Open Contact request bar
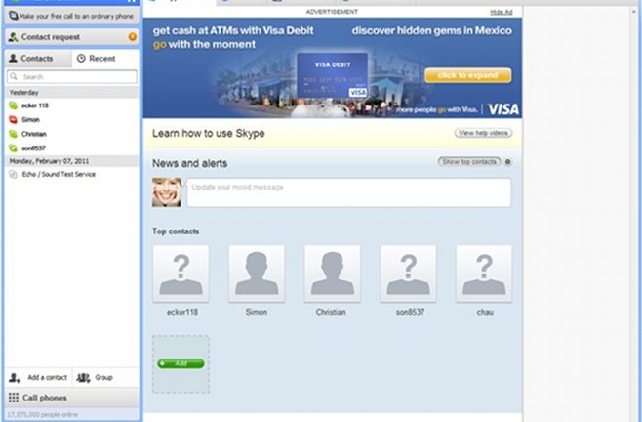 tap(72, 37)
